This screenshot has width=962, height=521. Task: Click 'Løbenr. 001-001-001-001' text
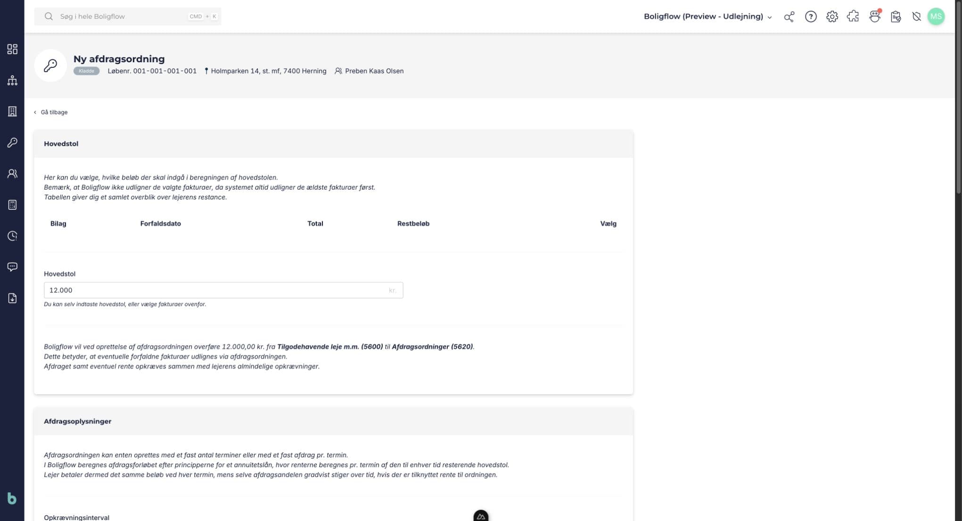(152, 71)
